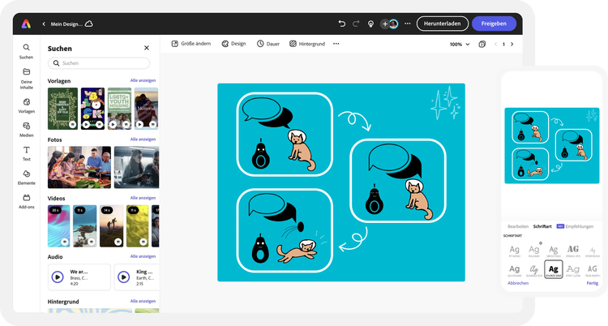
Task: Open the user profile avatar
Action: point(393,24)
